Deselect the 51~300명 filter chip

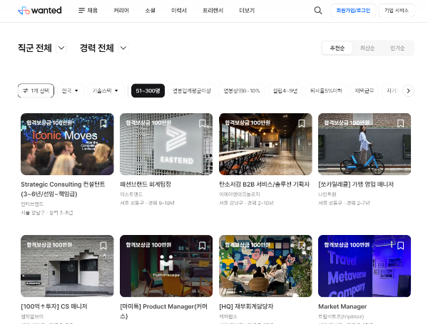(x=148, y=90)
